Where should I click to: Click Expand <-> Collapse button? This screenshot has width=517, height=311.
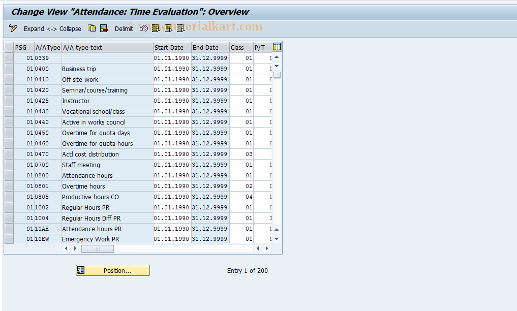coord(52,28)
